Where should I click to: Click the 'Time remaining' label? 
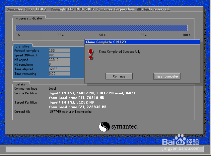tap(25, 74)
